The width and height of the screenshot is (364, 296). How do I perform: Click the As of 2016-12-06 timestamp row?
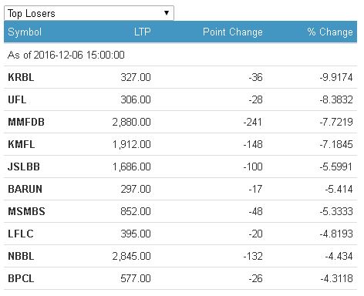pos(180,55)
